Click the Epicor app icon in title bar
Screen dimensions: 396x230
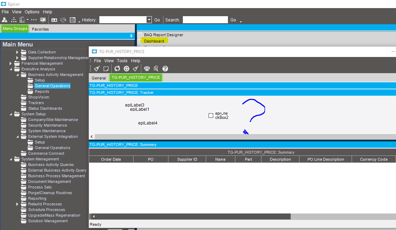[4, 4]
